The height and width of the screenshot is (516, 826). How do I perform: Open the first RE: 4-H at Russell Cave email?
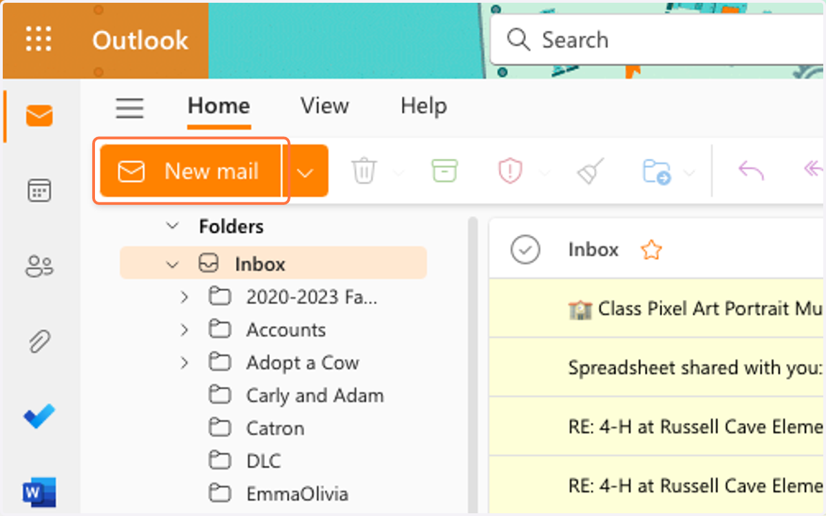coord(657,427)
